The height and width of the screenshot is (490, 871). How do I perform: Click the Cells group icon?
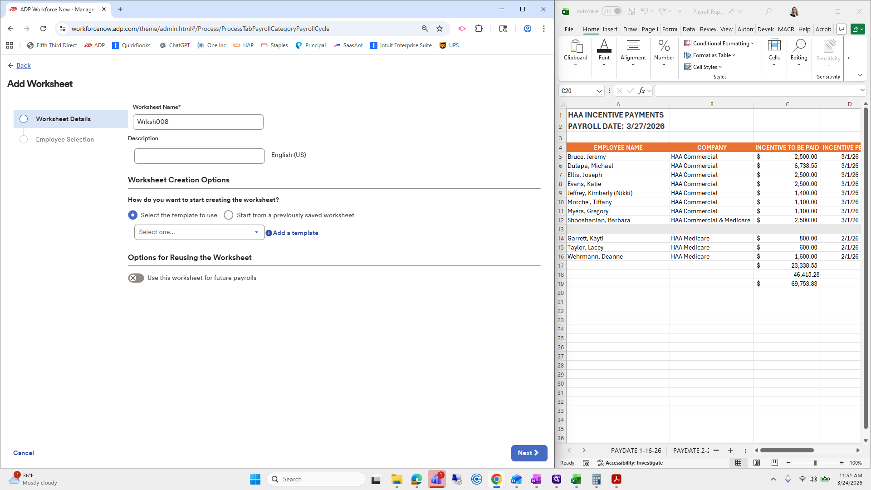pos(774,46)
